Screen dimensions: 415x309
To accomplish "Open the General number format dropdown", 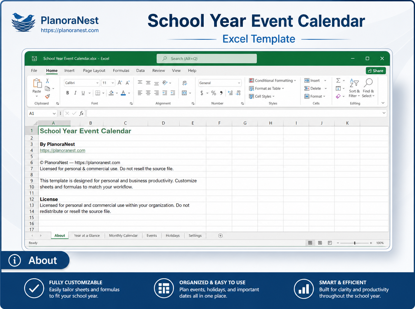I will point(239,83).
